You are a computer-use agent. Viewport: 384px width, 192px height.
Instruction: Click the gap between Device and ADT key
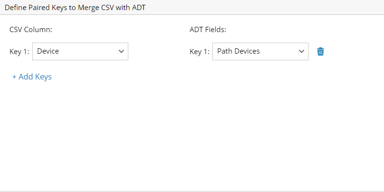pos(159,51)
